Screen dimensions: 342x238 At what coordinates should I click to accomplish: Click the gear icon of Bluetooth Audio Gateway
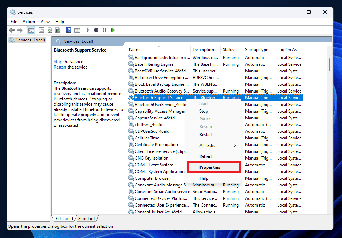point(131,91)
